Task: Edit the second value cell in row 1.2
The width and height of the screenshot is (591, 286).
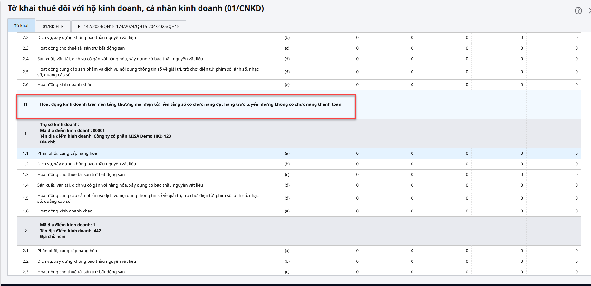Action: [x=389, y=164]
